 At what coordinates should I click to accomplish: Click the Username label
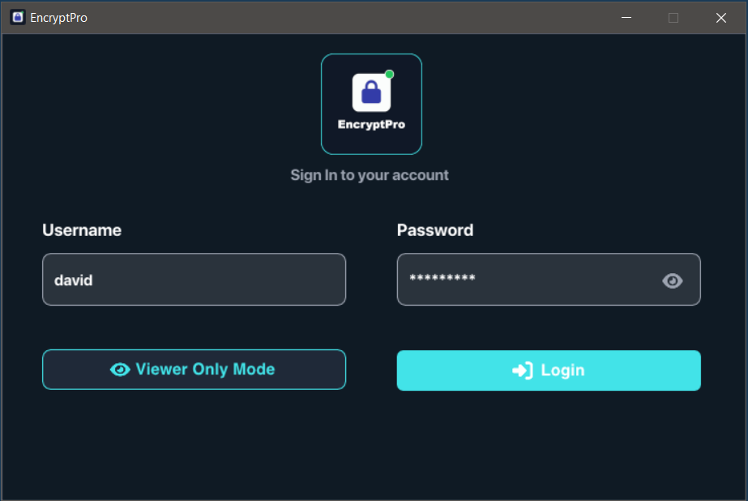point(82,230)
